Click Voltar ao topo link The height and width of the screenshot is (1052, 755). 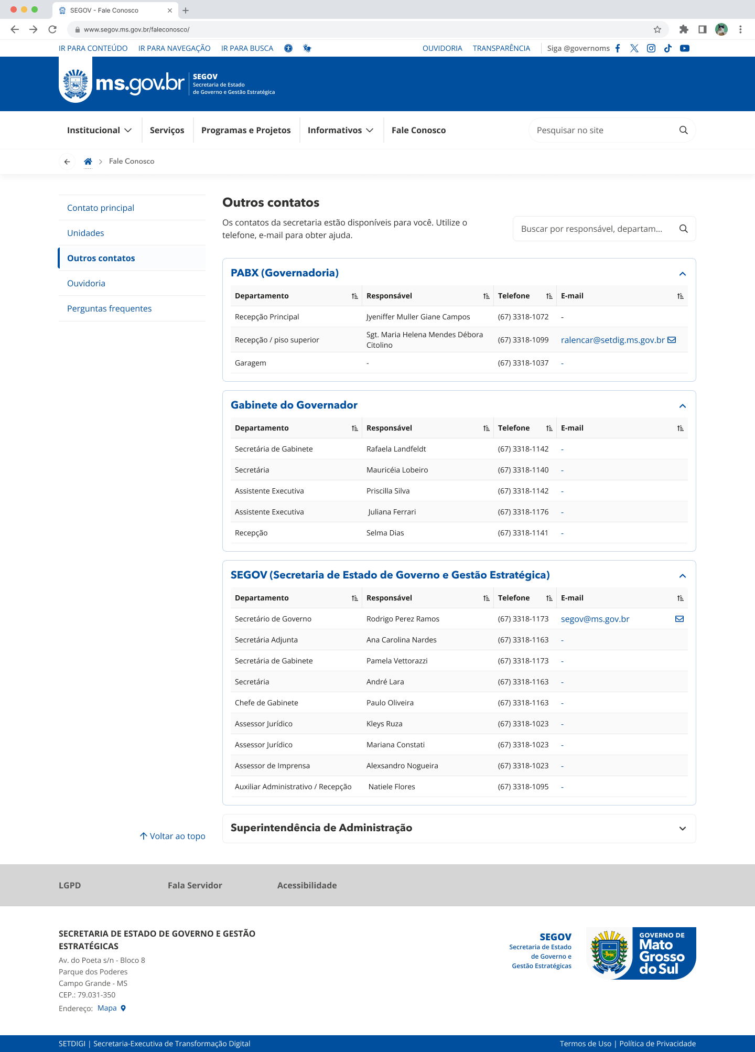(x=172, y=836)
